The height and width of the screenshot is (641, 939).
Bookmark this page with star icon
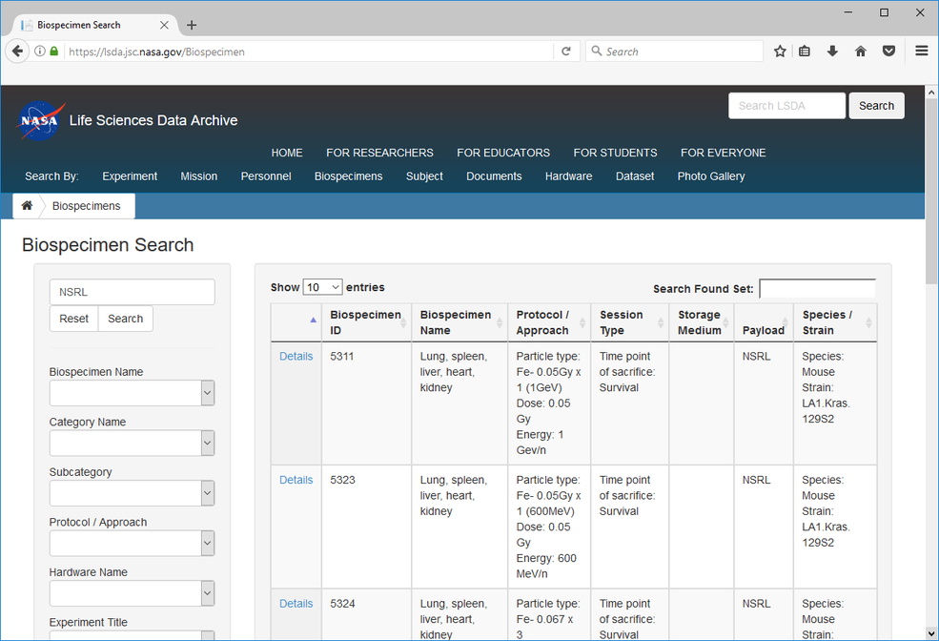[x=780, y=52]
